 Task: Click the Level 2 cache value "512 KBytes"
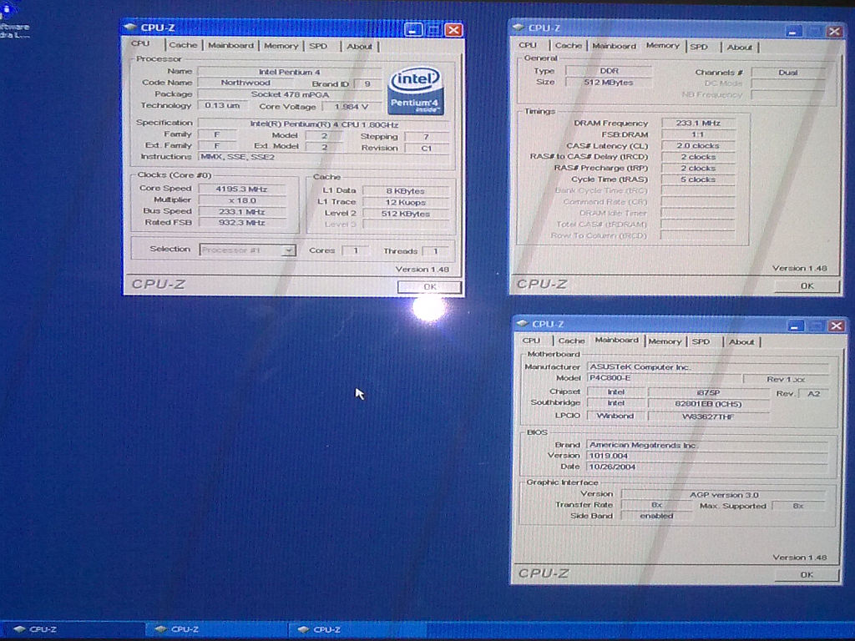(x=406, y=214)
